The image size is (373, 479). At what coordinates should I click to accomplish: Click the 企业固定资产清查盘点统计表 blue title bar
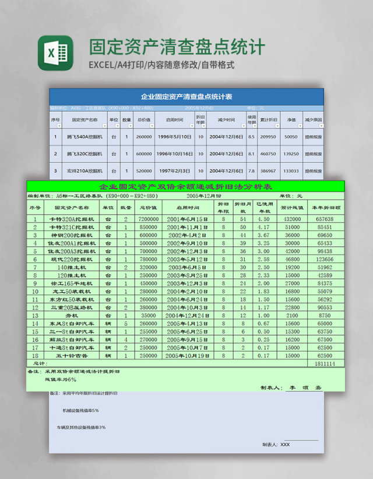pyautogui.click(x=186, y=97)
